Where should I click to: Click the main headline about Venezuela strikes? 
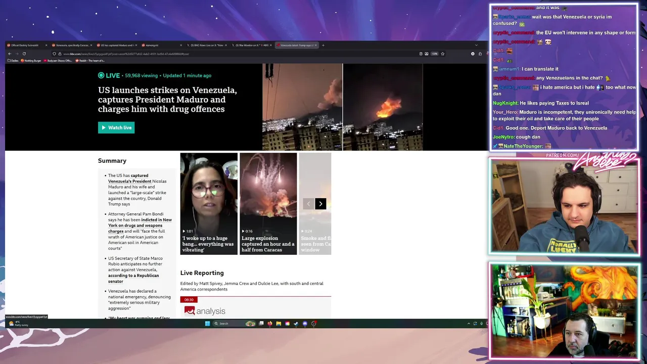point(167,100)
